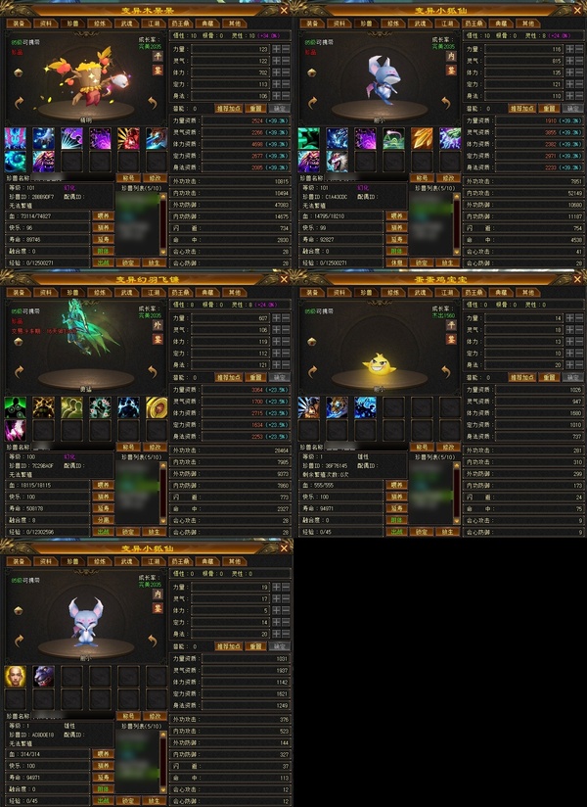
Task: Click the gold pouch icon beside the 变异幻羽飞镰 model
Action: (19, 342)
